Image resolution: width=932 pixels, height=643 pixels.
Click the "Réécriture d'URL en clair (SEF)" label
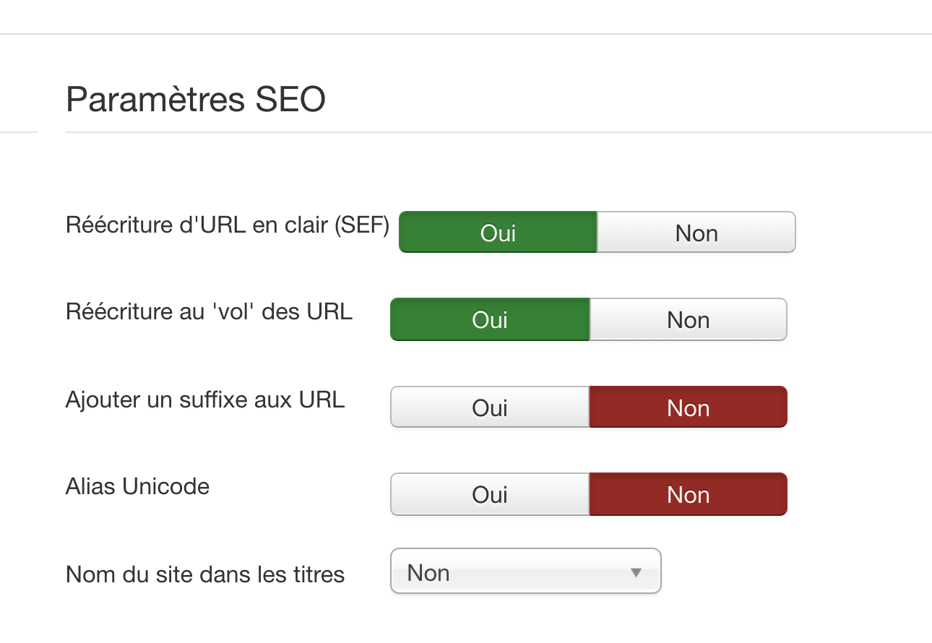pos(227,225)
